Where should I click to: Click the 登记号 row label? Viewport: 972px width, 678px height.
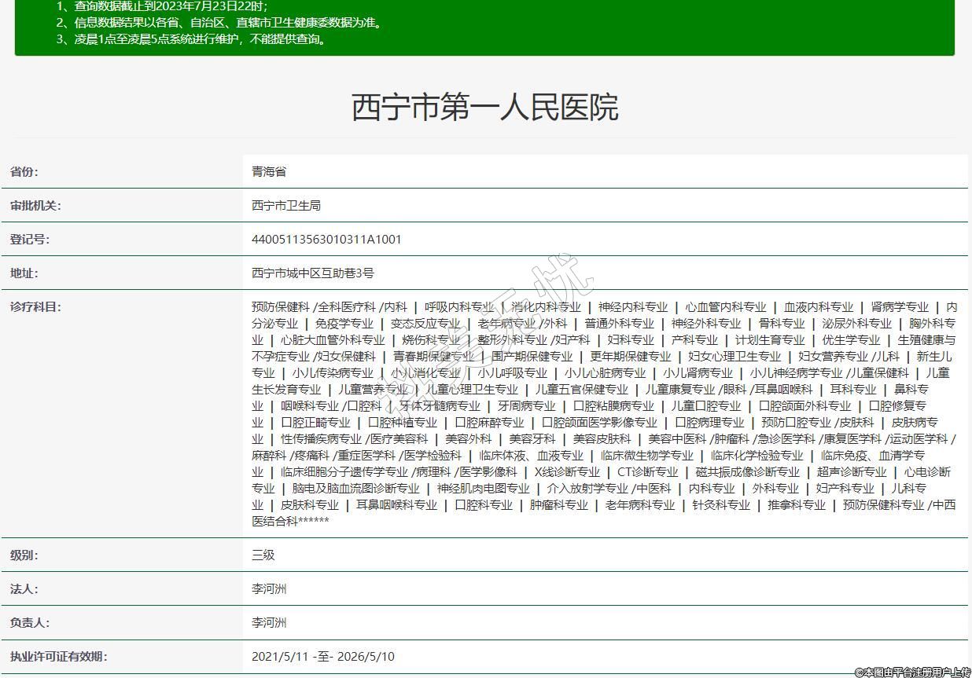click(x=29, y=240)
